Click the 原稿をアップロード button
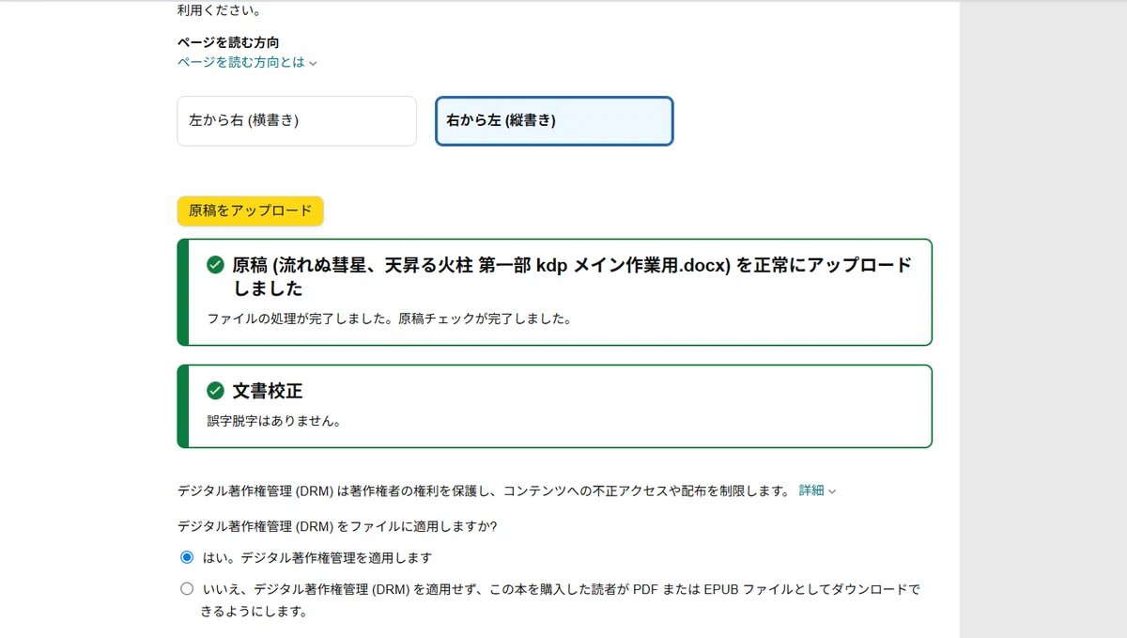Image resolution: width=1127 pixels, height=638 pixels. click(250, 211)
